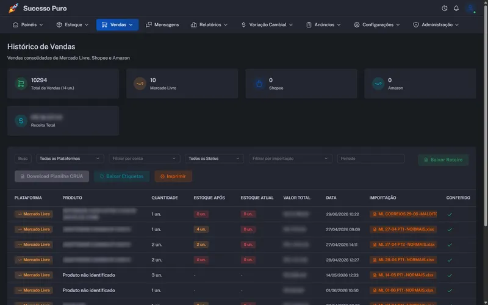The image size is (488, 305).
Task: Click conferido checkmark for ML CORREIOS 29-06 row
Action: point(450,215)
